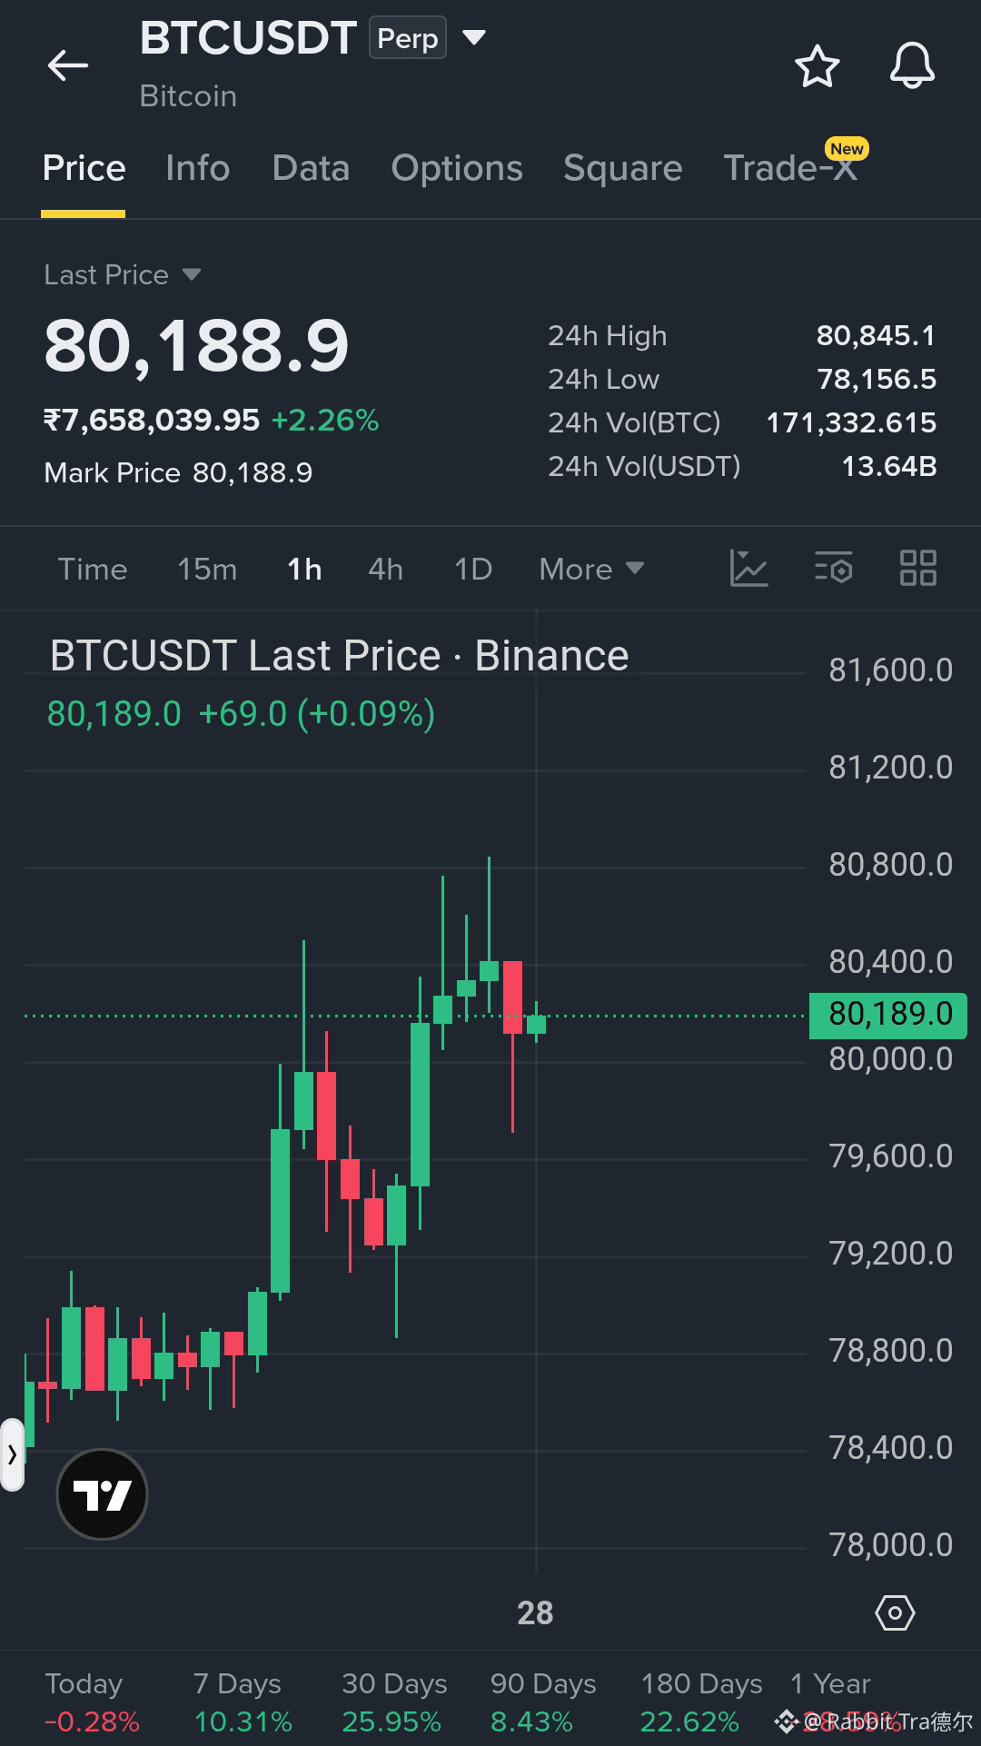Tap the +2.26% change percentage
This screenshot has height=1746, width=981.
(325, 421)
